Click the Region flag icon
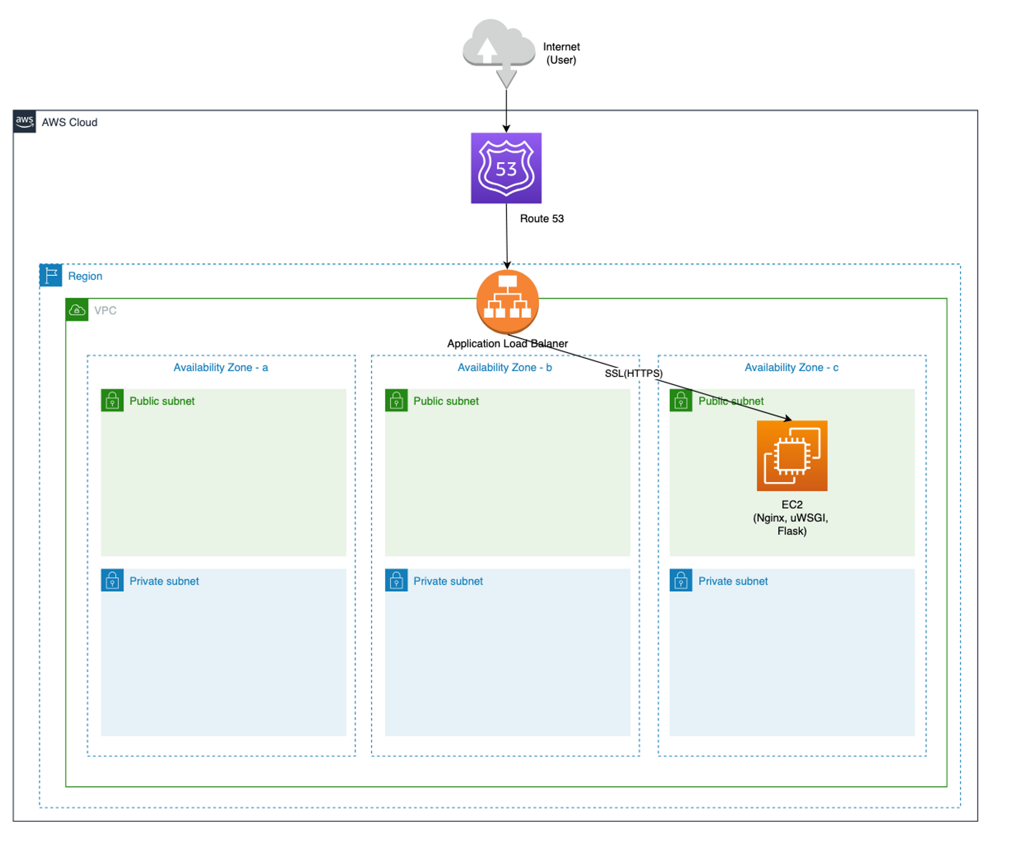The height and width of the screenshot is (843, 1024). (x=51, y=275)
